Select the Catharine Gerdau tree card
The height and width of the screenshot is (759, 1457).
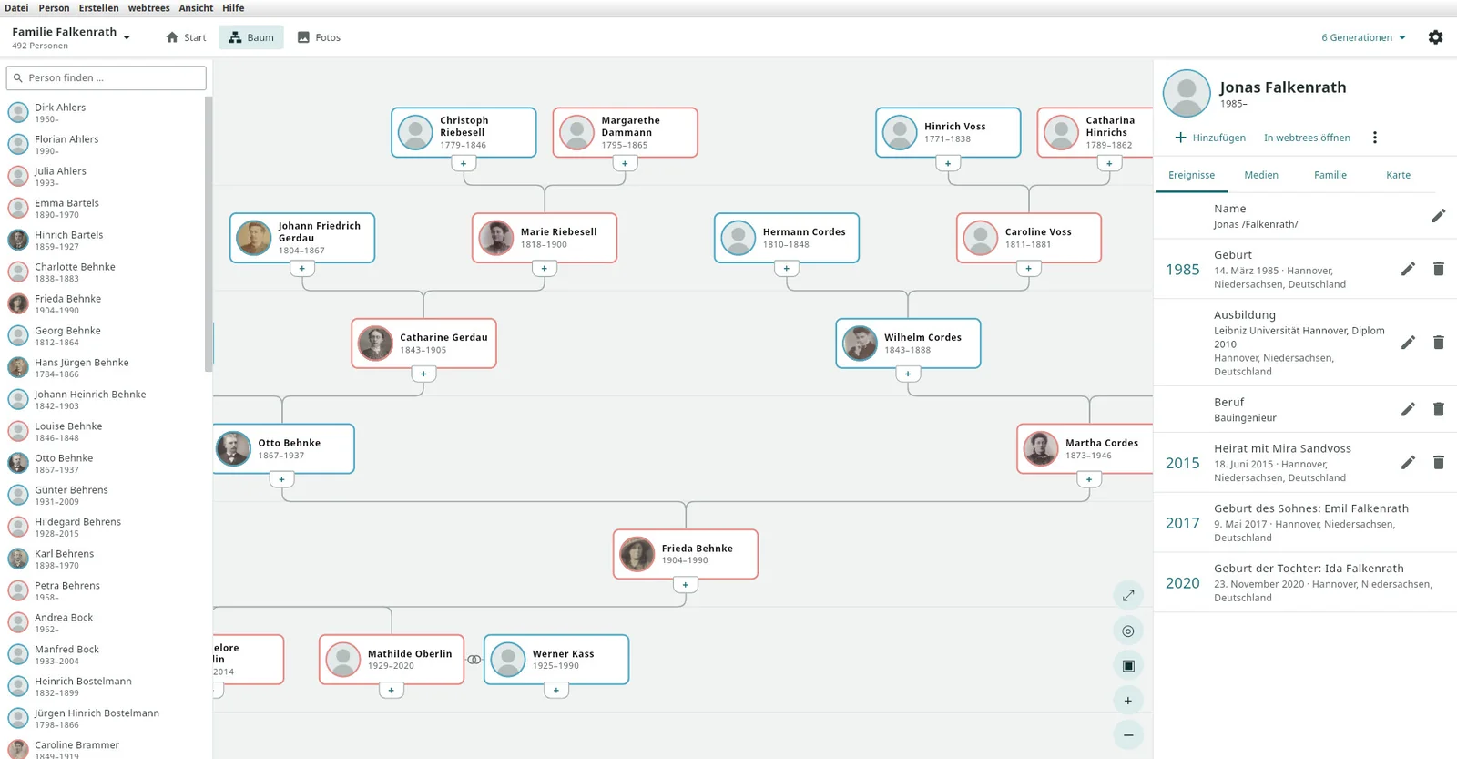click(x=423, y=344)
